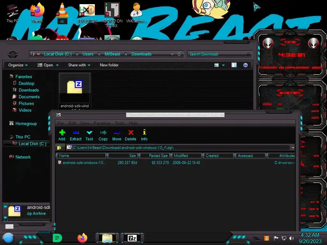Open the File menu in 7-Zip
This screenshot has width=327, height=245.
[x=61, y=123]
